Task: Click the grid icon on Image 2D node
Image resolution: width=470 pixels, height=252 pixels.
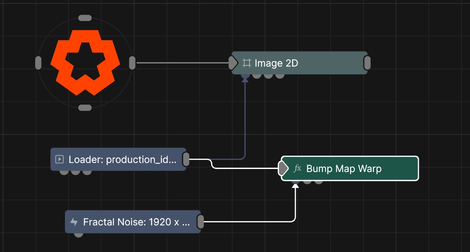Action: [x=246, y=63]
